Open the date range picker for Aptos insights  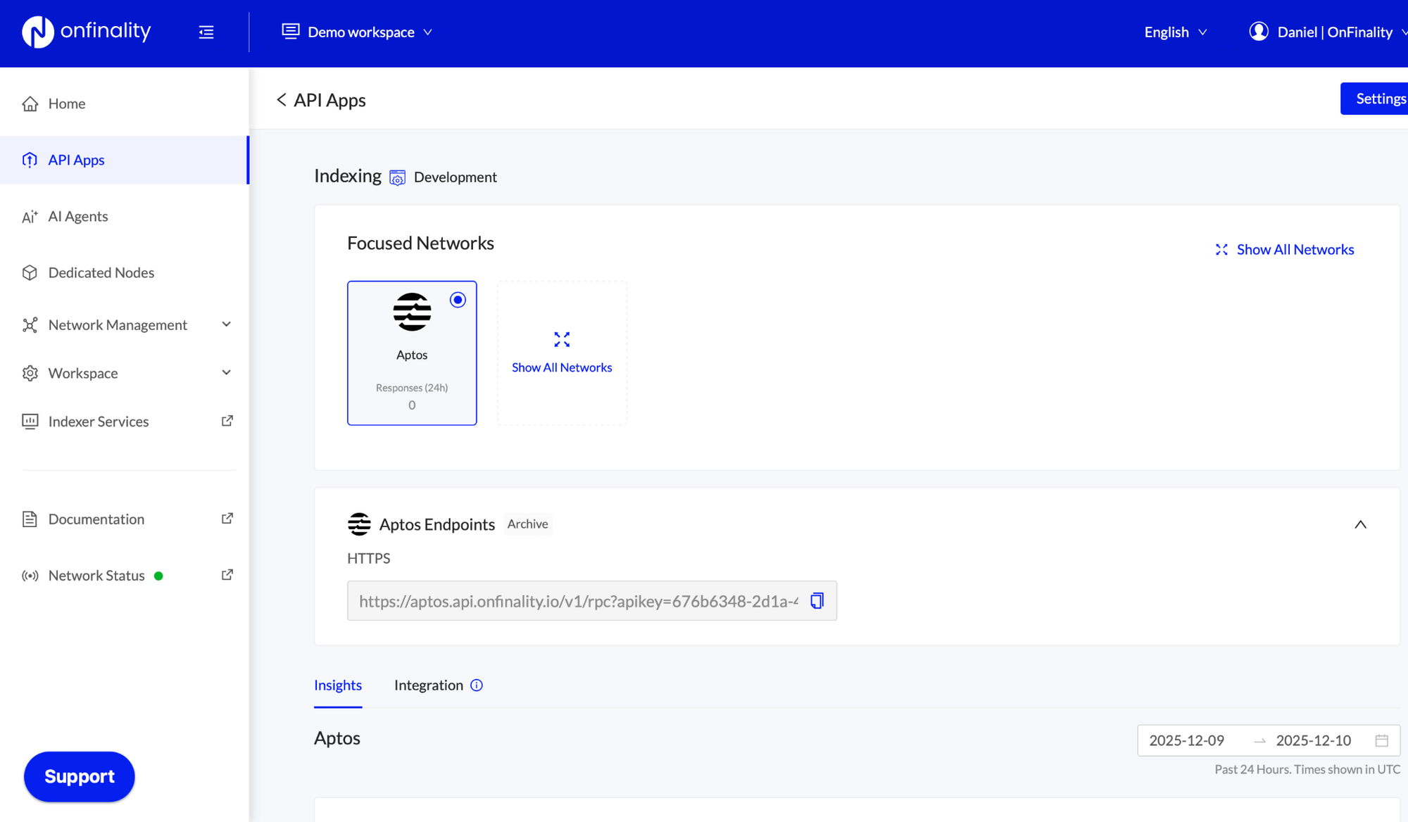(1382, 740)
